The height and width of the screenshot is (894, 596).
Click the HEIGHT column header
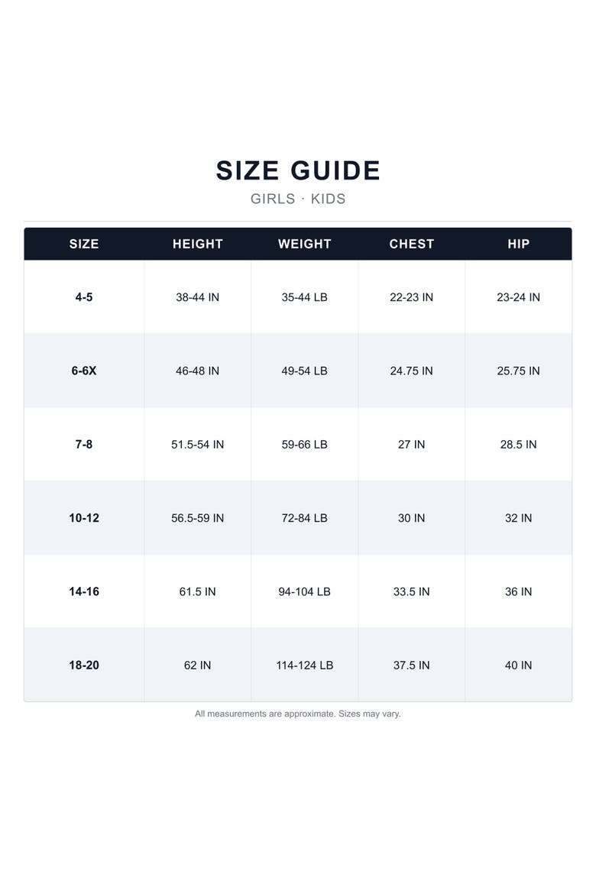coord(197,244)
